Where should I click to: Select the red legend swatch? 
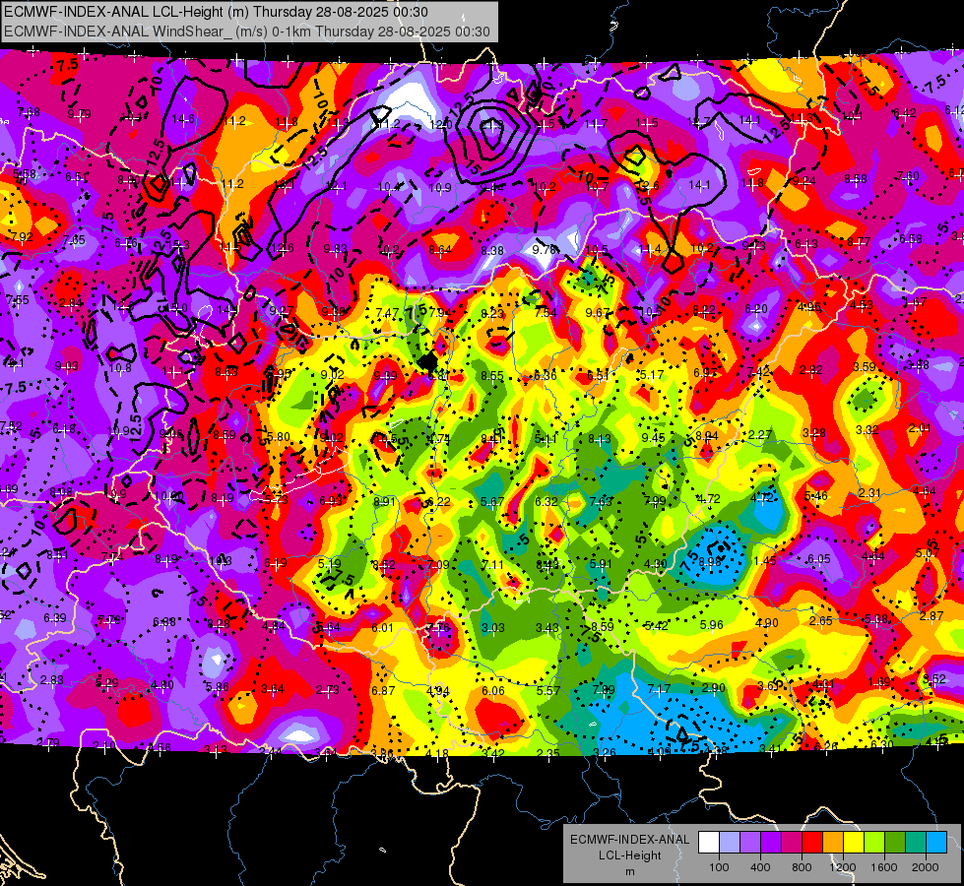[812, 843]
